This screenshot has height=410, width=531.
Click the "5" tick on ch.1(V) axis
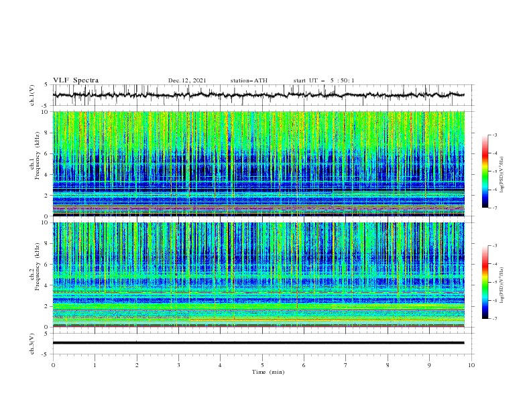click(46, 84)
